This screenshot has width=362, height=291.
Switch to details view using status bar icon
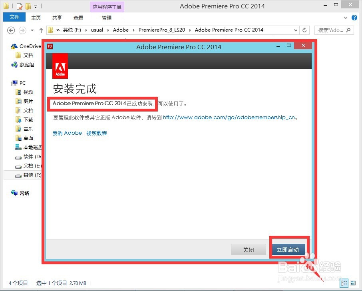tap(344, 283)
